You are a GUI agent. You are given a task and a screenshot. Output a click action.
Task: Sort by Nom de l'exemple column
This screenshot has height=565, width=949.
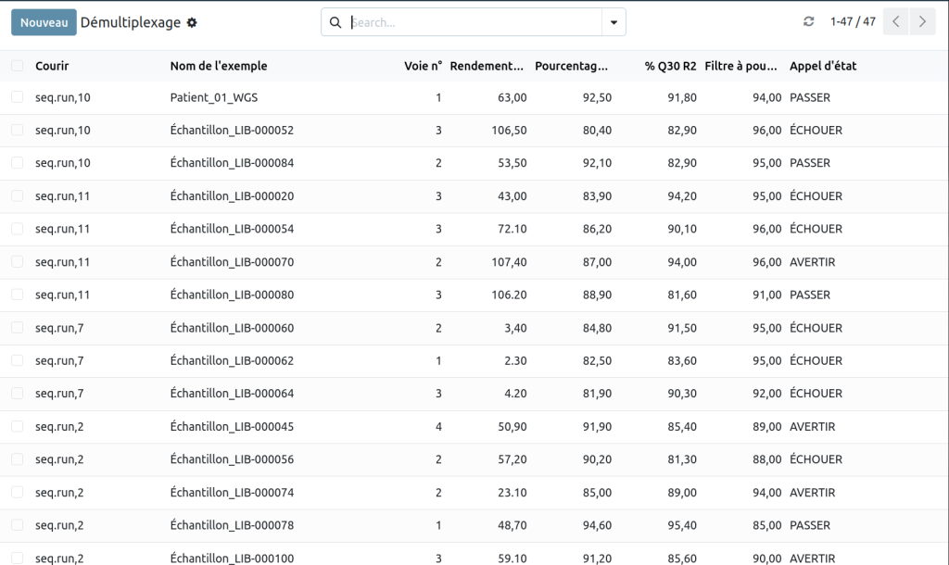219,66
